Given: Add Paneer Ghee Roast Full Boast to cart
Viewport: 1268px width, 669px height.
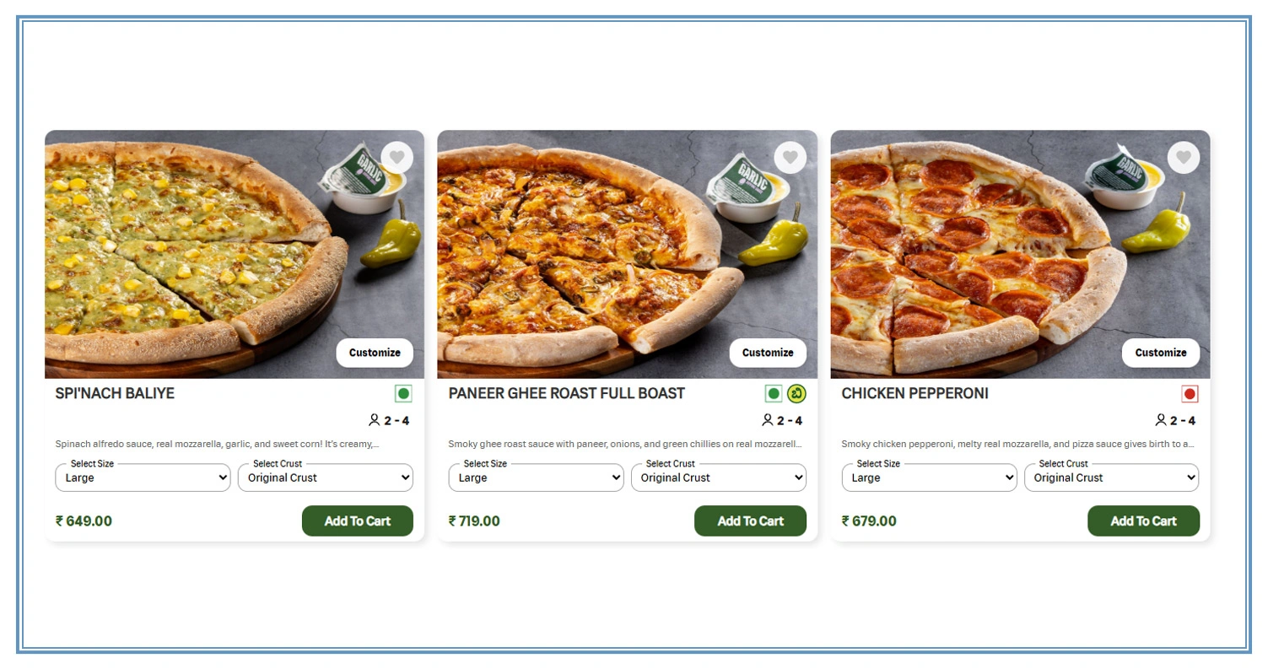Looking at the screenshot, I should (x=750, y=521).
